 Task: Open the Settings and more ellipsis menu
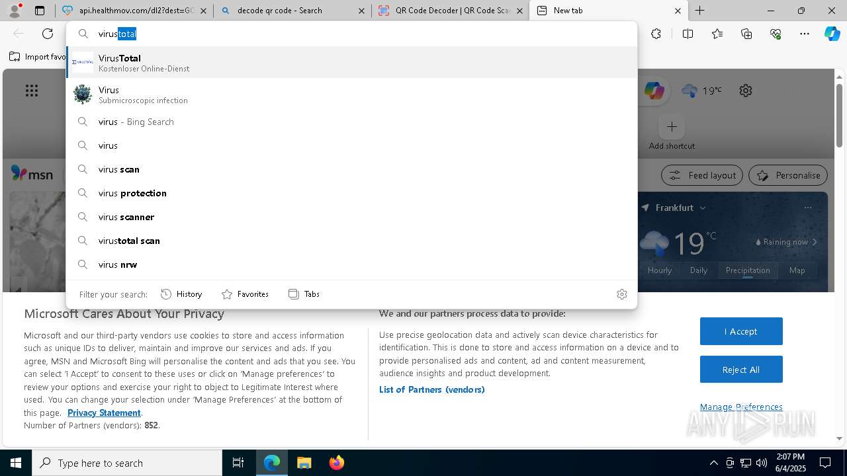pos(805,34)
